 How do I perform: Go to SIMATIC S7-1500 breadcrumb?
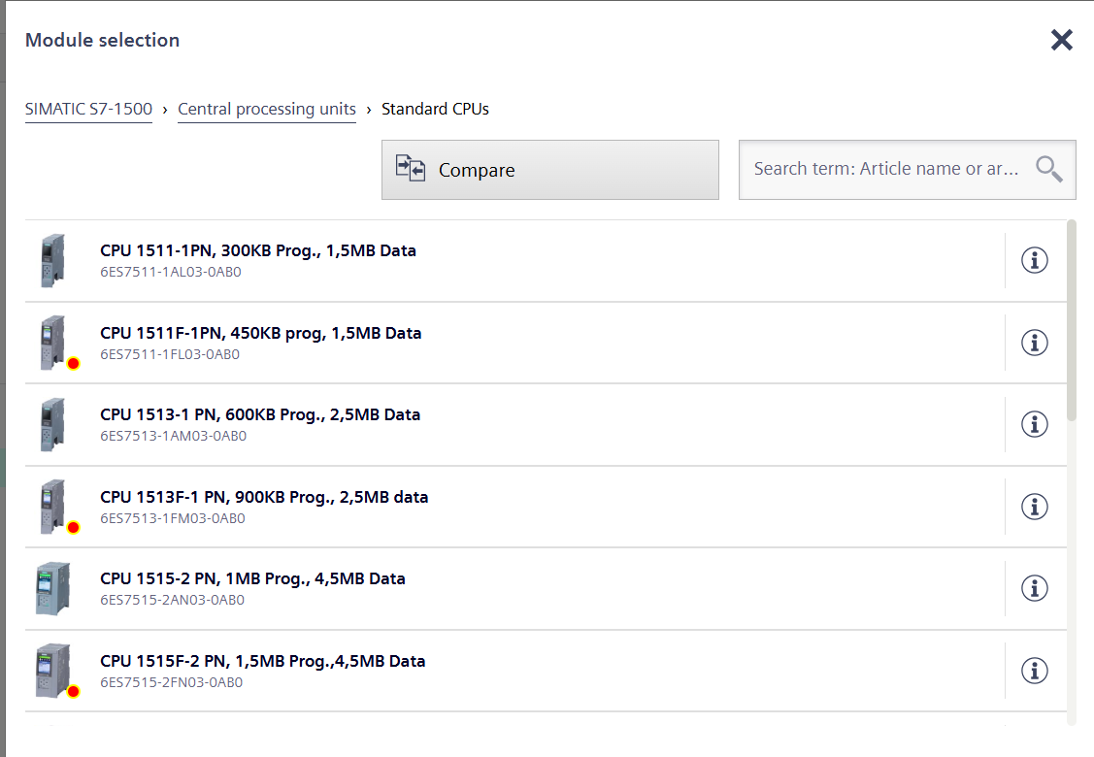click(x=88, y=109)
